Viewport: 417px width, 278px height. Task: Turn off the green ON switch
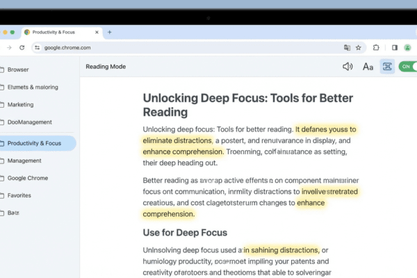tap(408, 67)
